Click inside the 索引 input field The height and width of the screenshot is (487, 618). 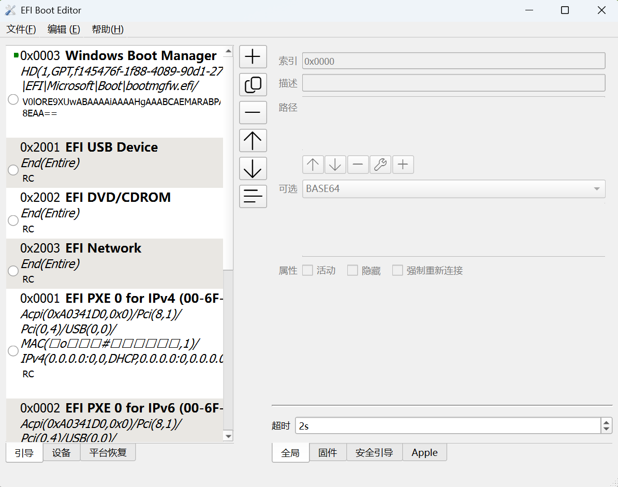[x=454, y=61]
